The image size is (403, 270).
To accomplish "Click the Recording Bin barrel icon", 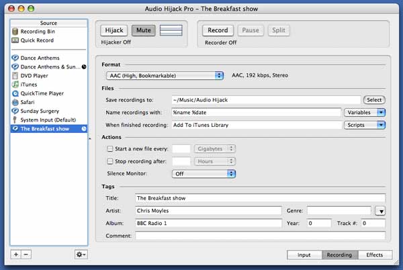I will click(x=15, y=32).
